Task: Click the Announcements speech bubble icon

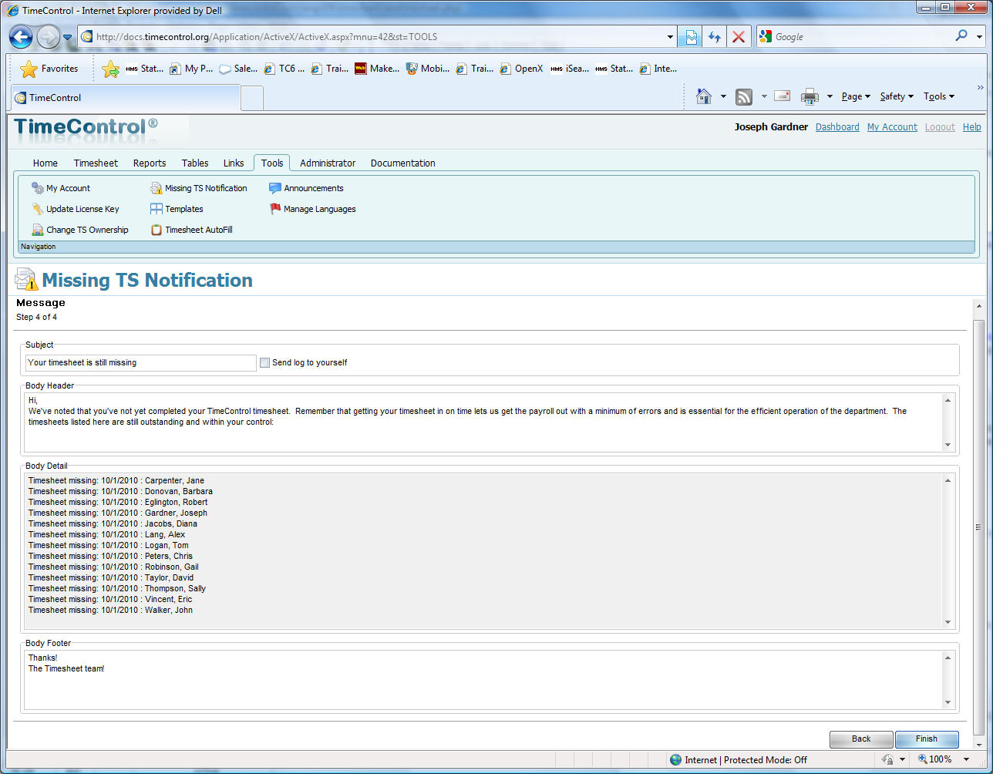Action: pyautogui.click(x=275, y=188)
